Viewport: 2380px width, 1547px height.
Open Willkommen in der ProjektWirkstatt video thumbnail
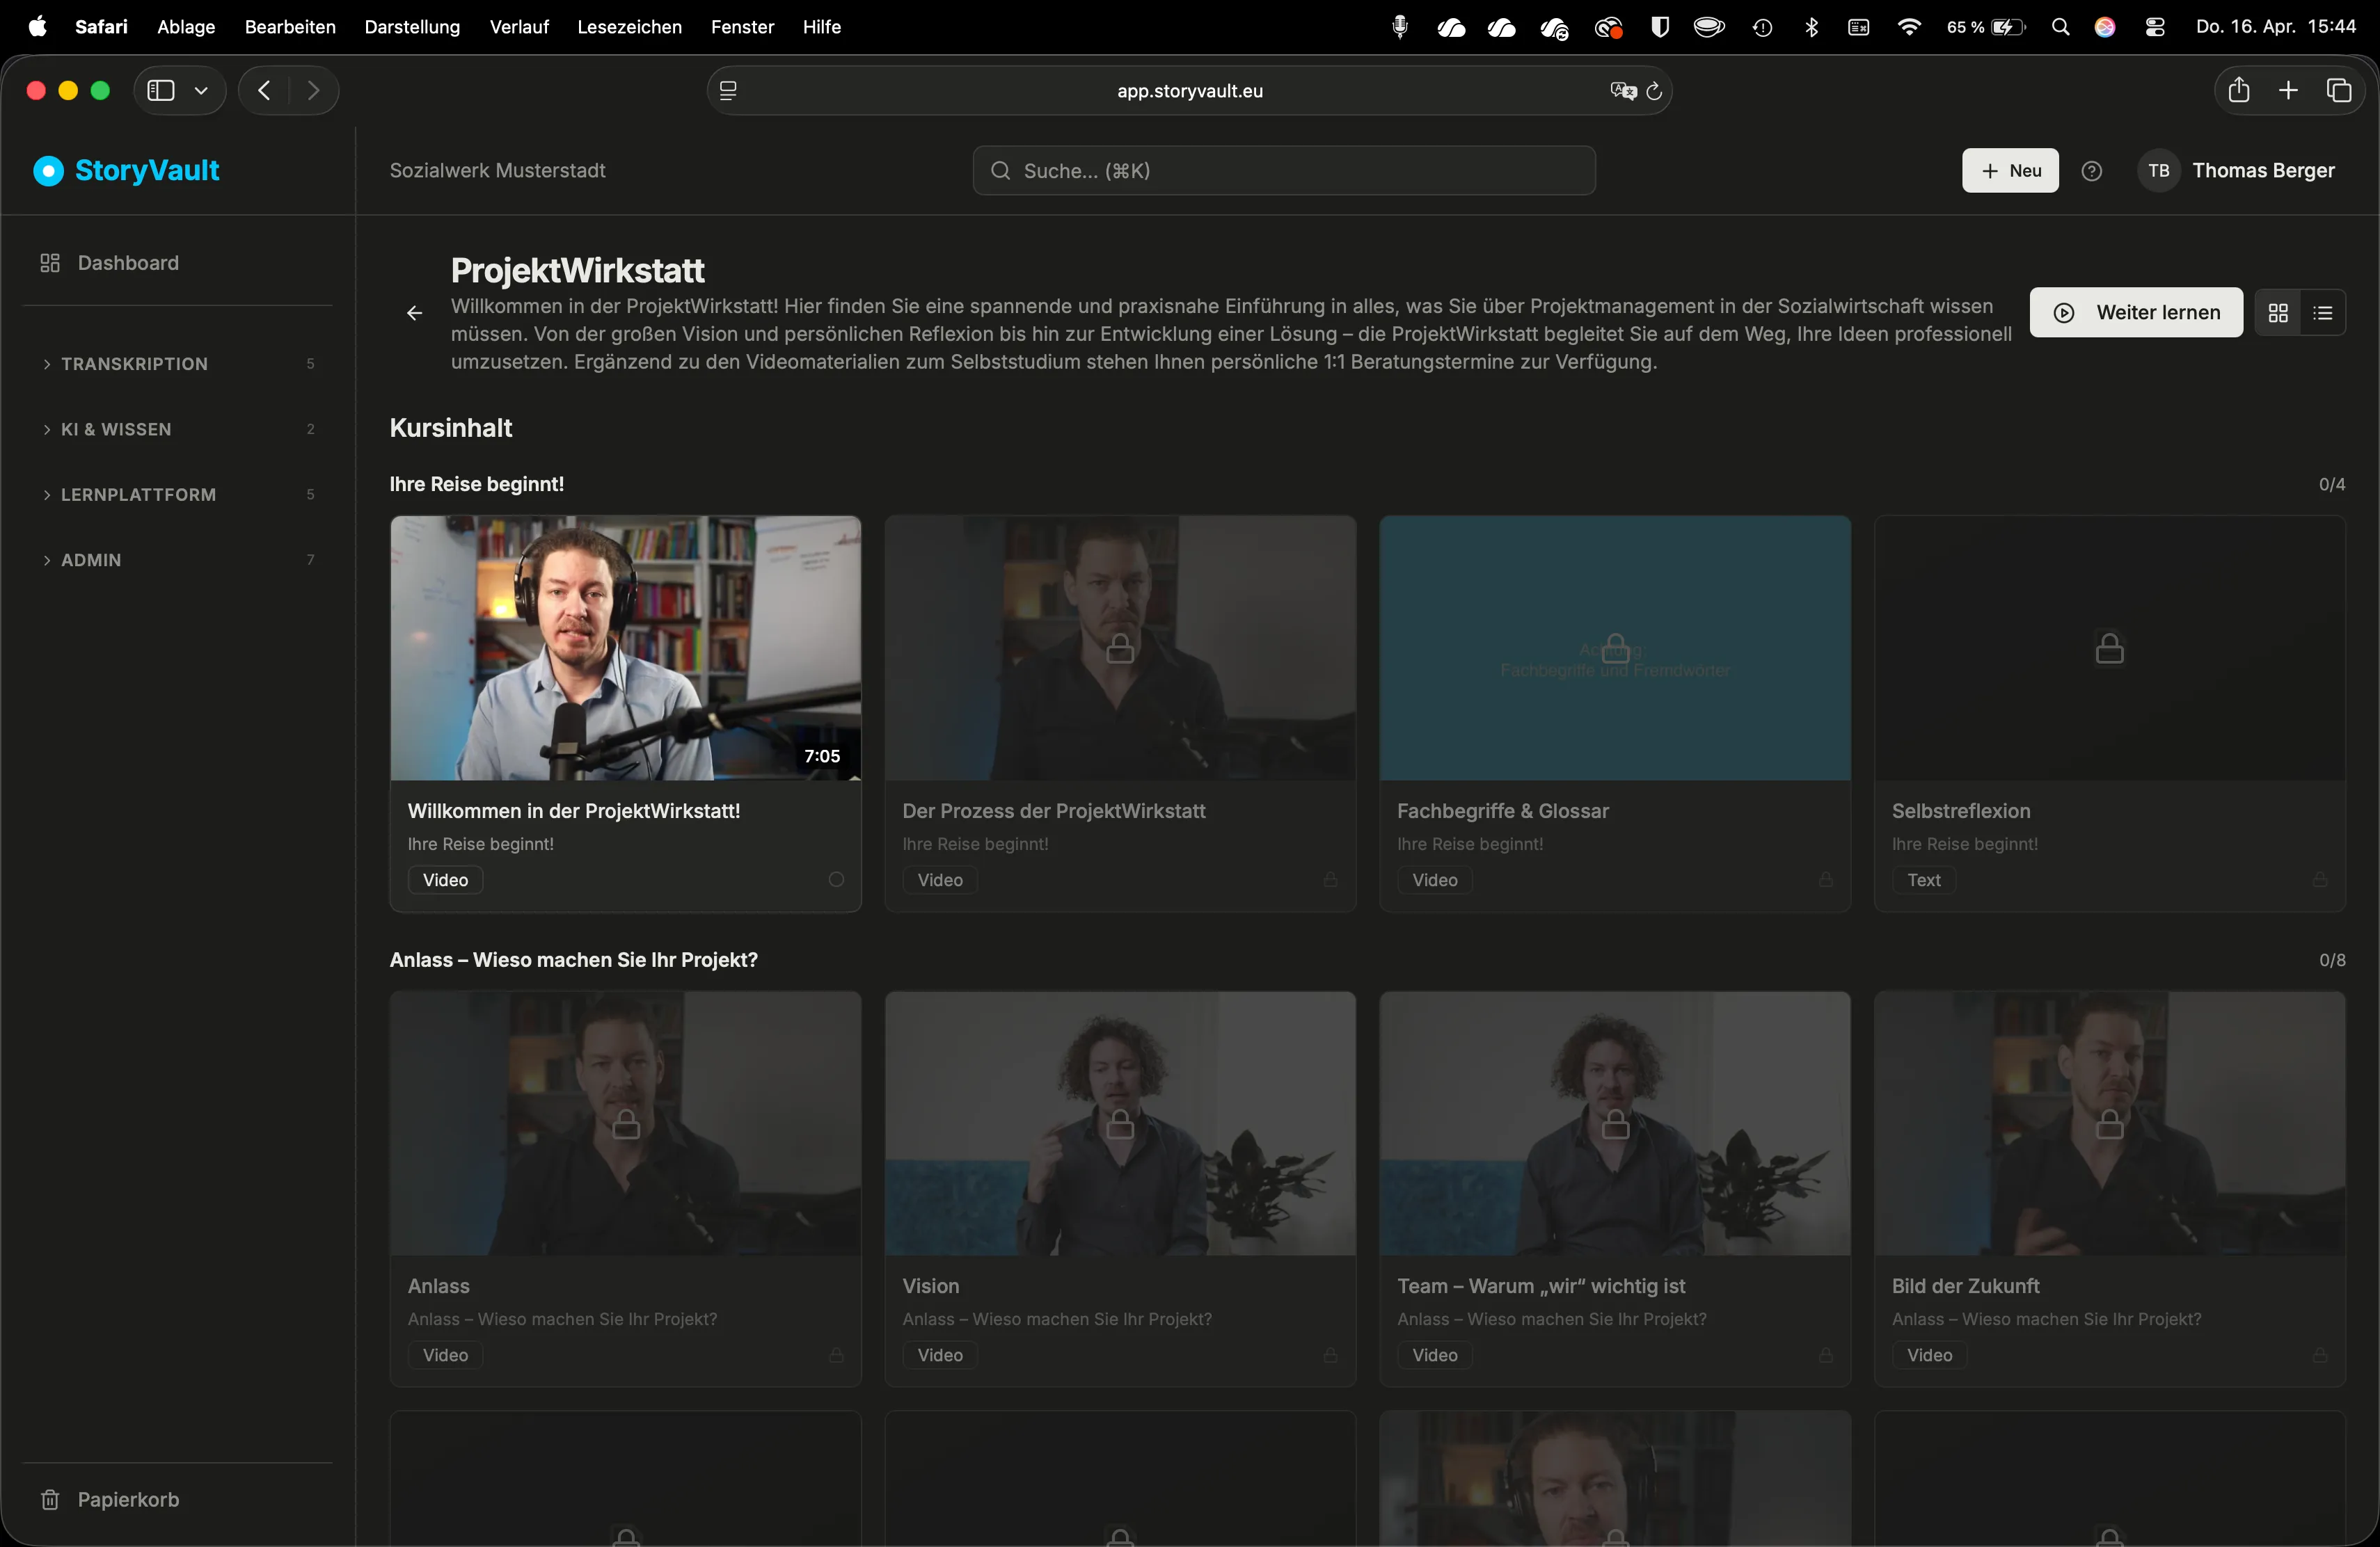point(625,648)
